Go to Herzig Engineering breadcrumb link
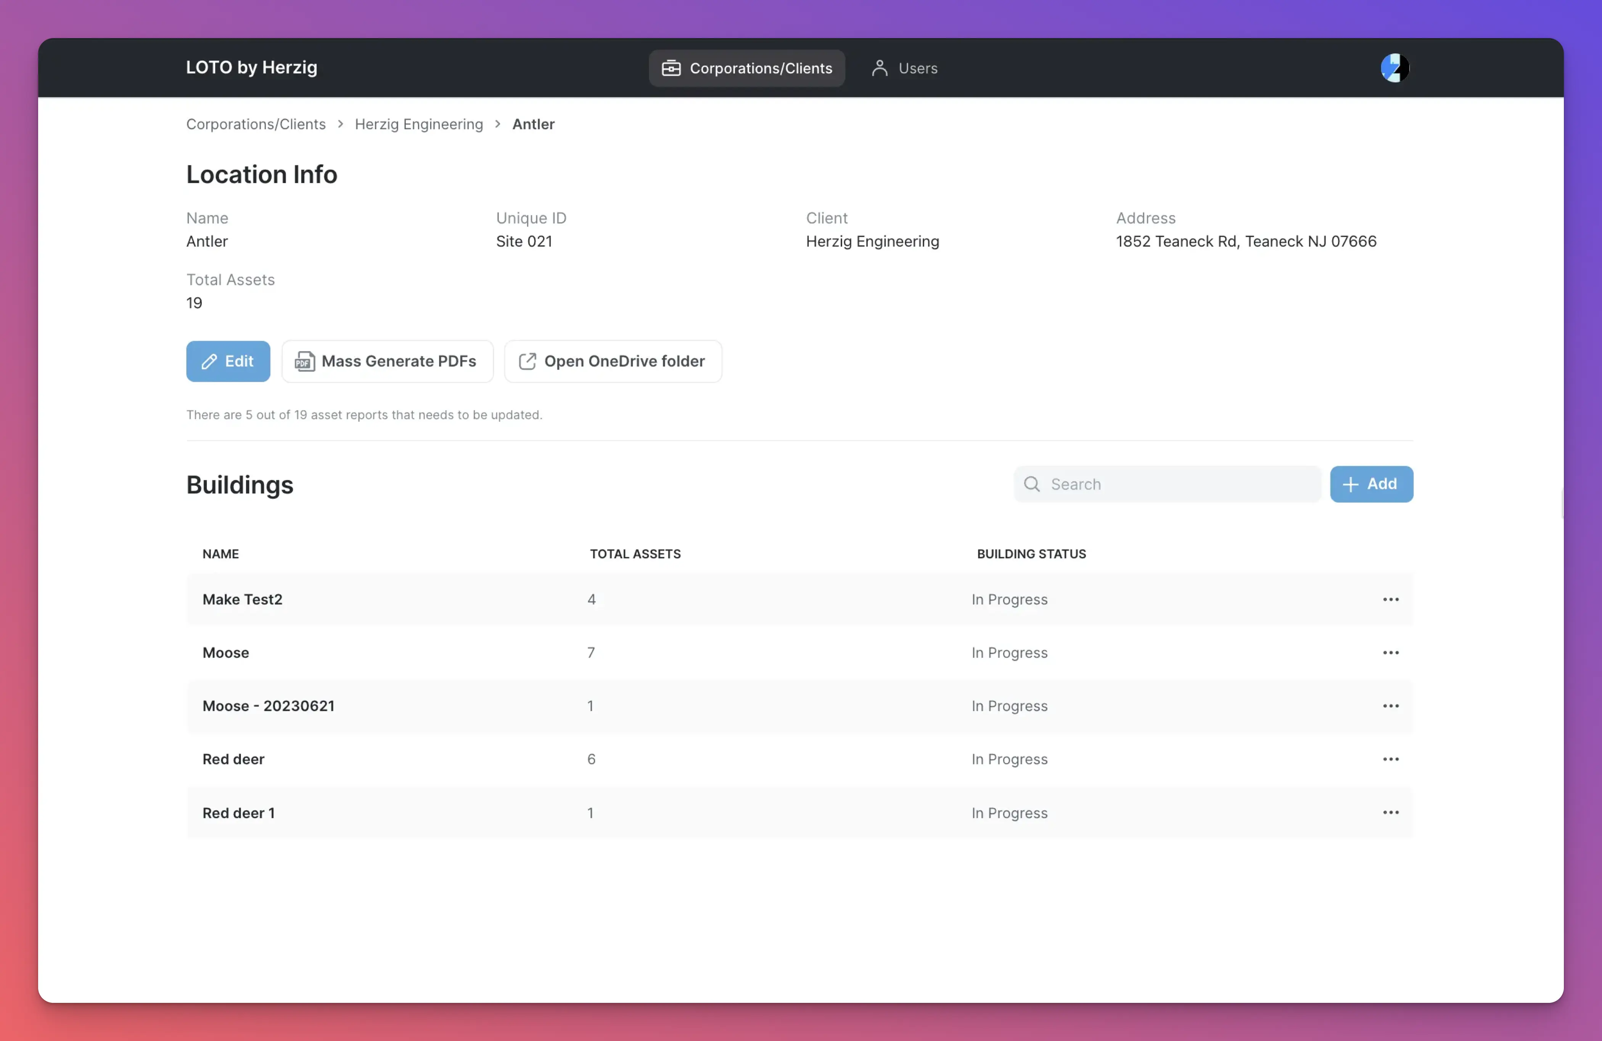The image size is (1602, 1041). (419, 124)
